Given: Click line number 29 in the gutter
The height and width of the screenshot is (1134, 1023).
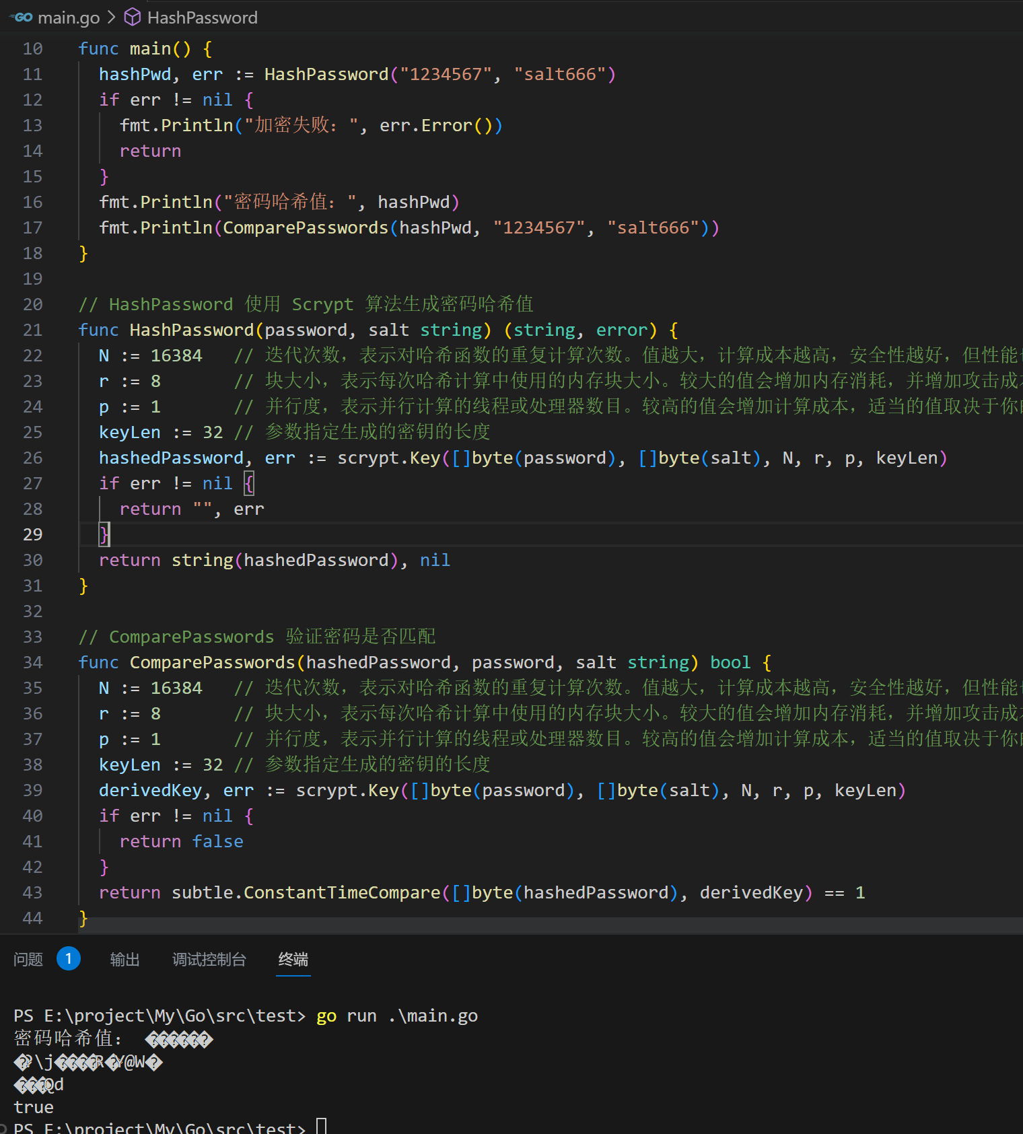Looking at the screenshot, I should [x=32, y=534].
